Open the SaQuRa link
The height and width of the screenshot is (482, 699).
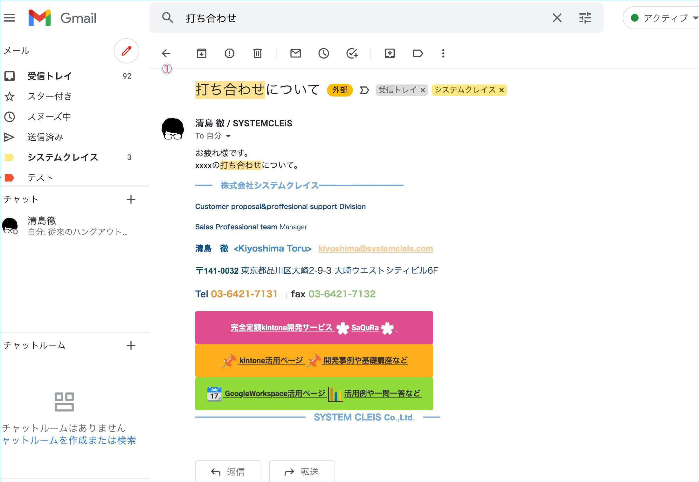click(x=365, y=328)
